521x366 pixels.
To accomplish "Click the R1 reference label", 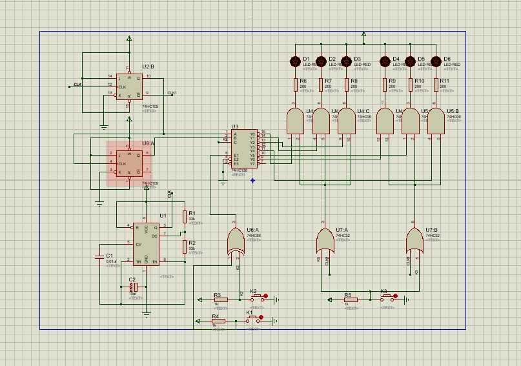I will (192, 213).
